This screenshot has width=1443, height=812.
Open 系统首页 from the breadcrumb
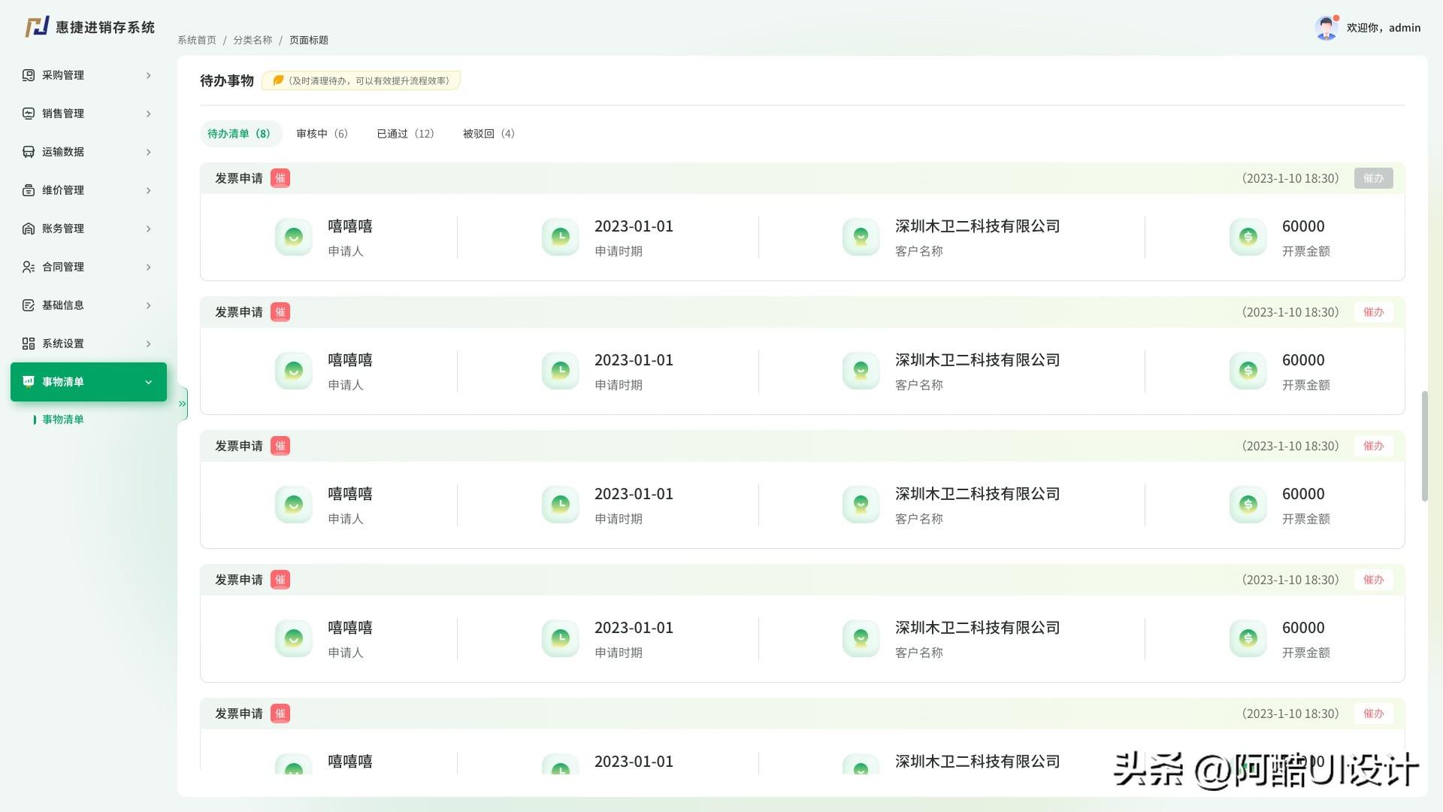[x=196, y=39]
